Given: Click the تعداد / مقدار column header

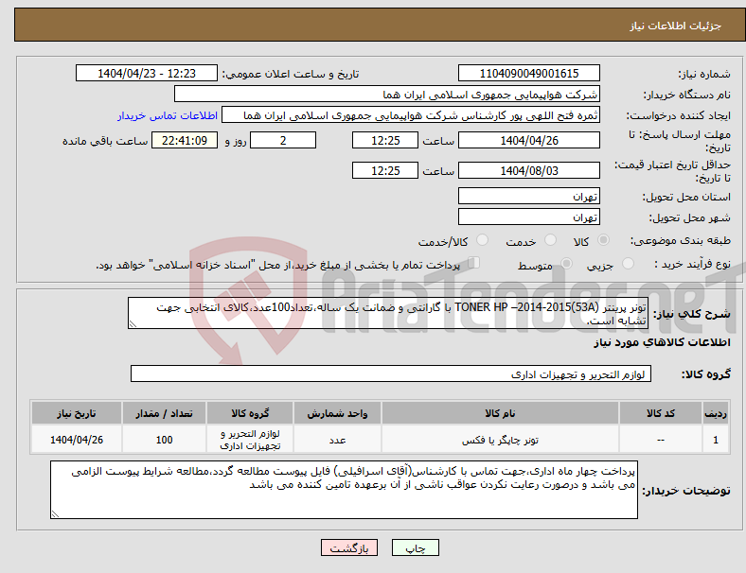Looking at the screenshot, I should pyautogui.click(x=164, y=413).
